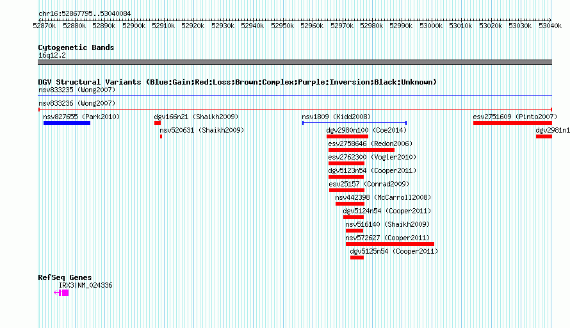Click esv2751609 (Pinto2007) red bar

tap(512, 123)
